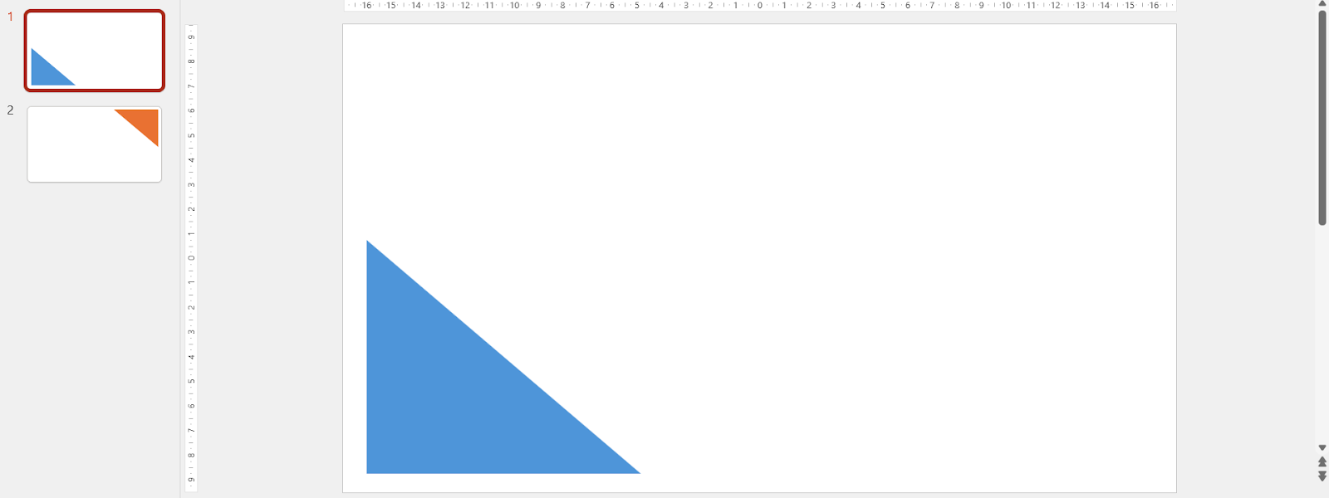Screen dimensions: 1329x498
Task: Click the scroll up arrow of the vertical scrollbar
Action: click(1322, 4)
